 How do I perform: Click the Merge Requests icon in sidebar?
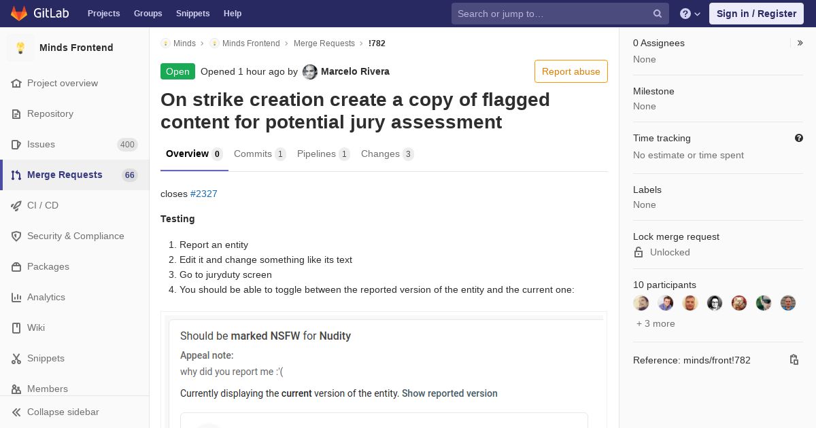(16, 175)
